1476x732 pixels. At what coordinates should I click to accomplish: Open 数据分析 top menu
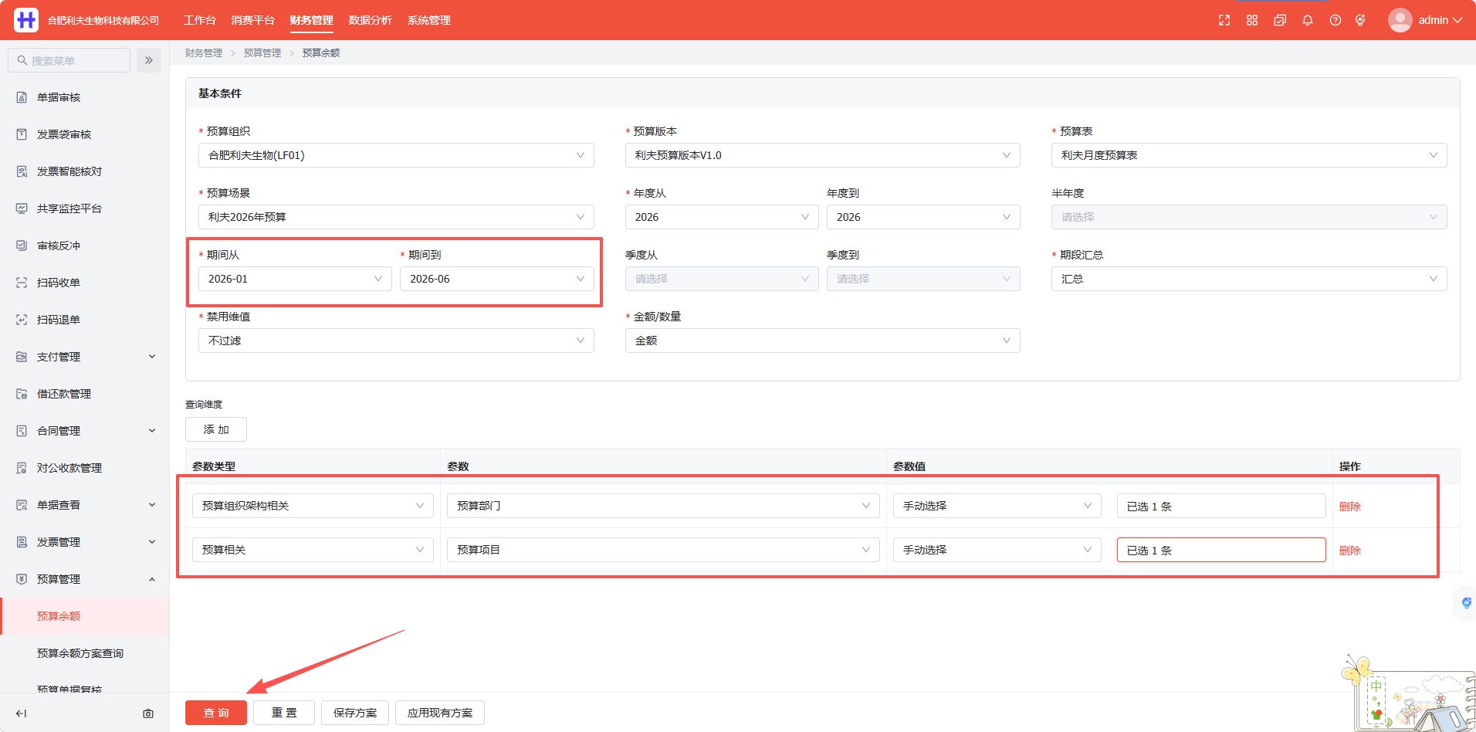pyautogui.click(x=371, y=20)
